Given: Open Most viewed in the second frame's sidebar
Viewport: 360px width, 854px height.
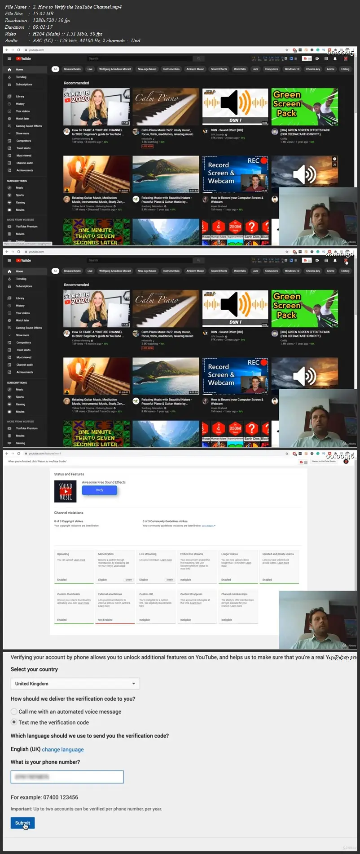Looking at the screenshot, I should click(24, 357).
